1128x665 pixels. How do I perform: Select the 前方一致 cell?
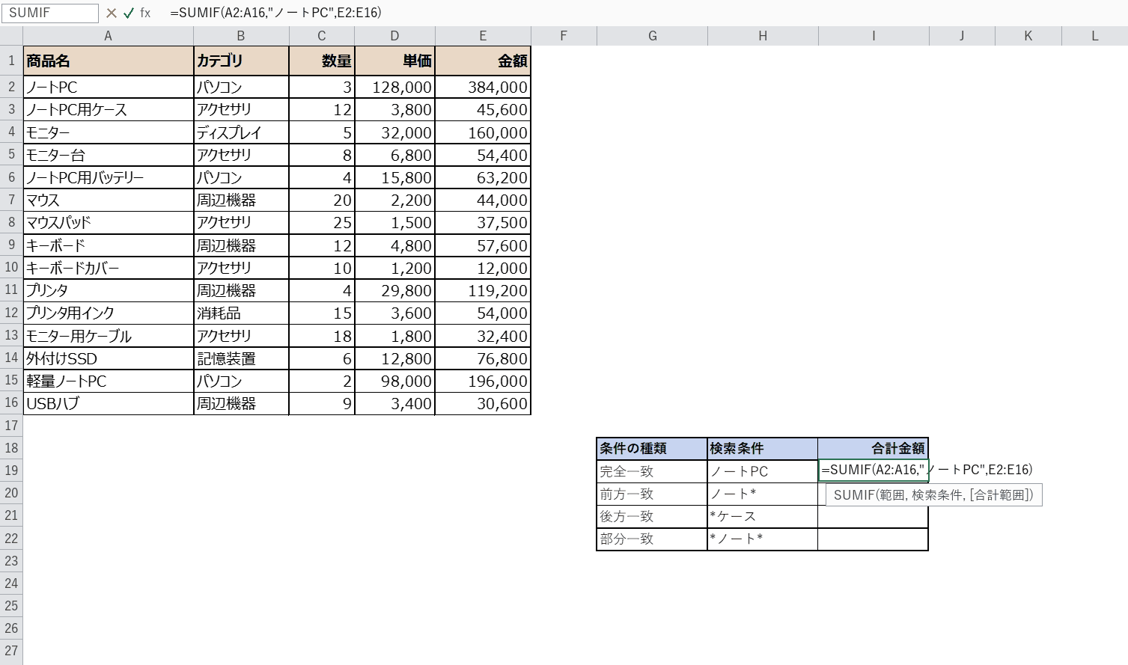(x=652, y=494)
